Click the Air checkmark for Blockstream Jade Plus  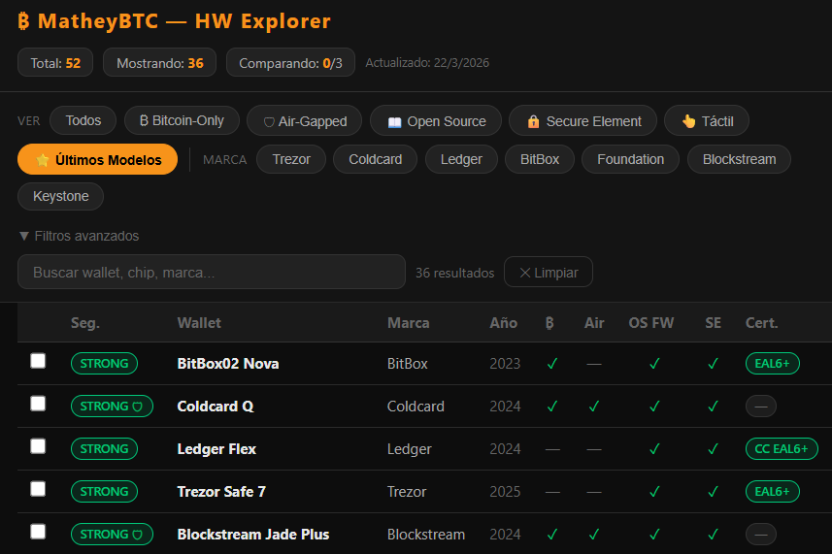pyautogui.click(x=594, y=535)
